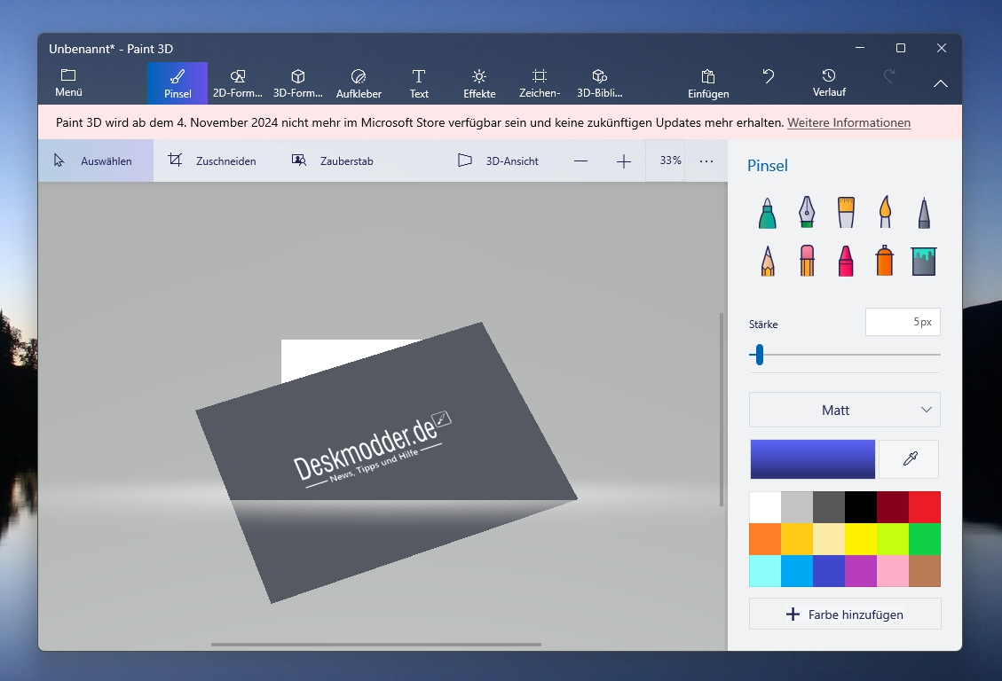
Task: Click the current color preview bar
Action: coord(812,459)
